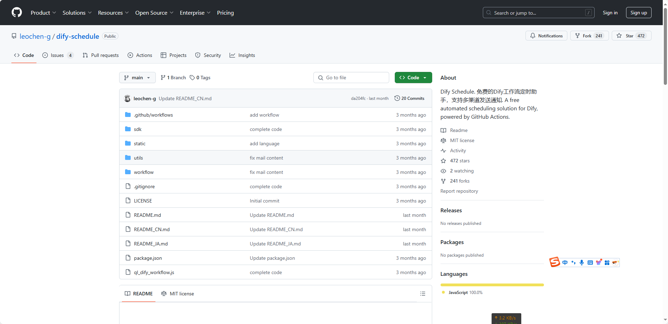Click the Star icon button
This screenshot has height=324, width=668.
point(619,36)
